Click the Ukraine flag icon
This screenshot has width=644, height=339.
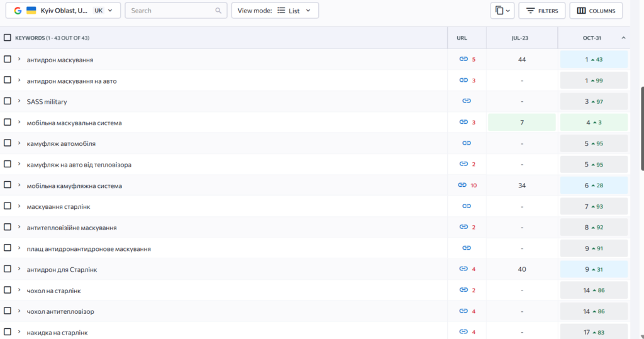pyautogui.click(x=31, y=10)
